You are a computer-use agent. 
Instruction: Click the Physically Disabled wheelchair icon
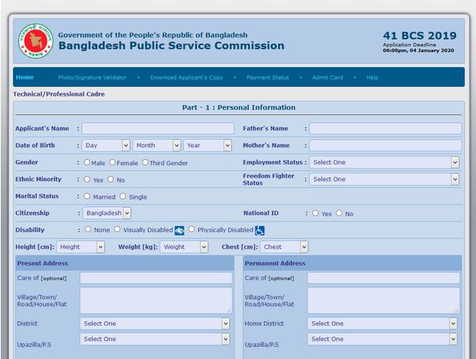click(260, 230)
